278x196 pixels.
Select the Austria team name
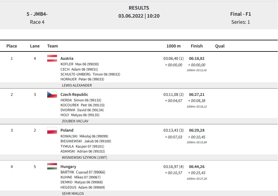[x=67, y=59]
